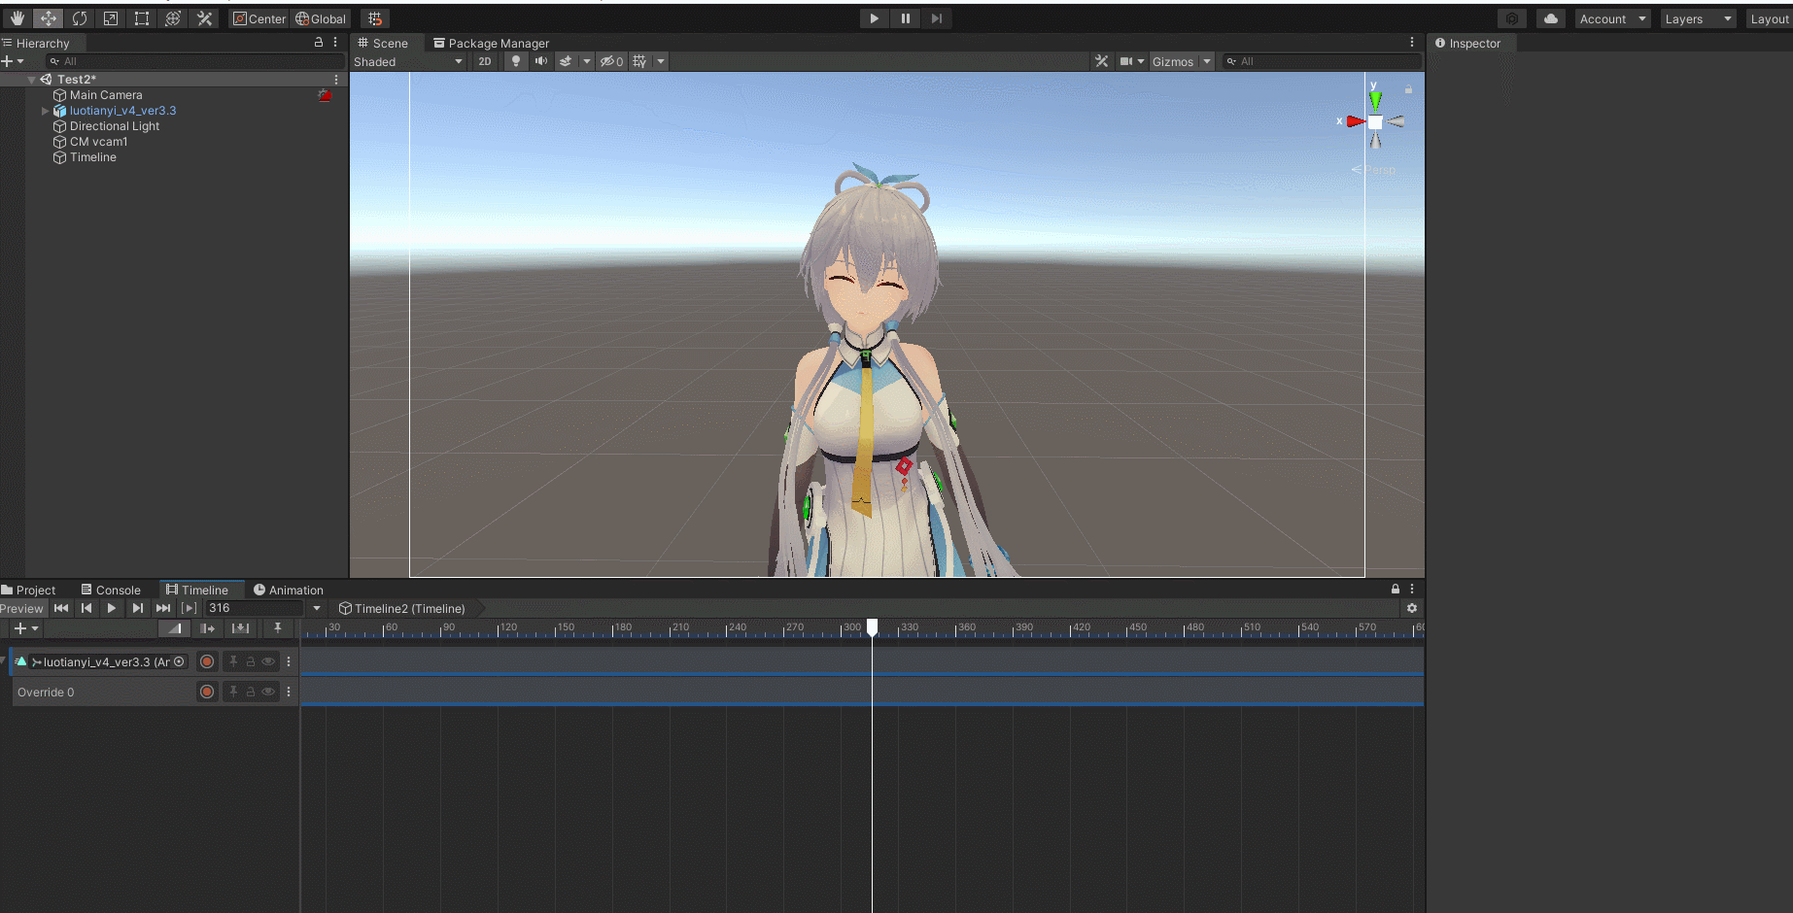
Task: Toggle Mix edit mode in Timeline
Action: coord(174,628)
